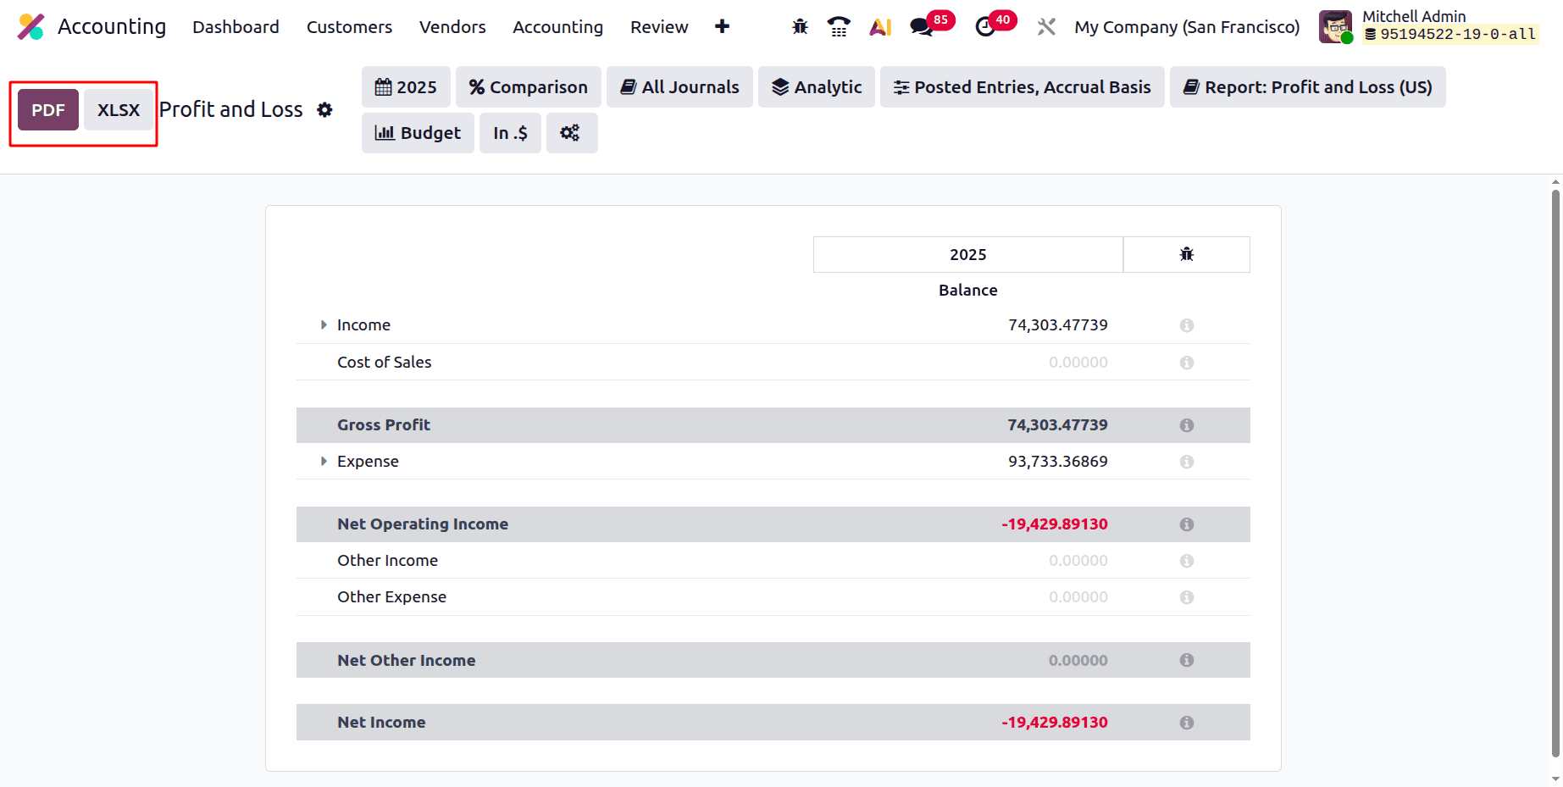The image size is (1563, 787).
Task: Click the cogs extra-options icon in the filter bar
Action: [572, 133]
